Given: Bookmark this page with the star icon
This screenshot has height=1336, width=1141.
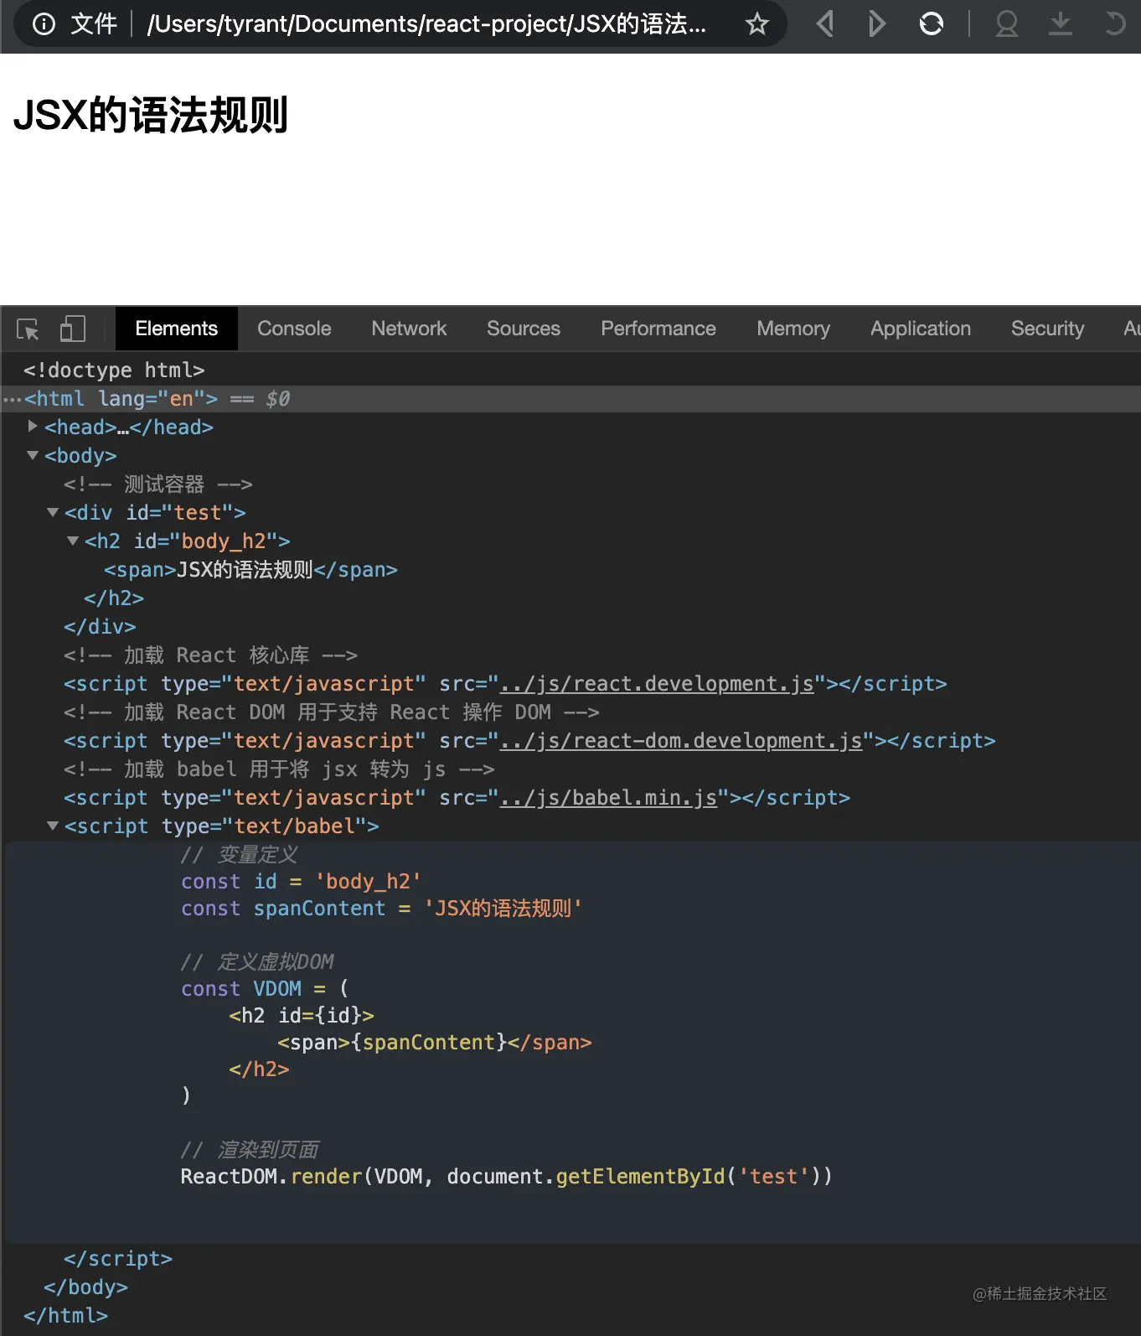Looking at the screenshot, I should coord(757,24).
